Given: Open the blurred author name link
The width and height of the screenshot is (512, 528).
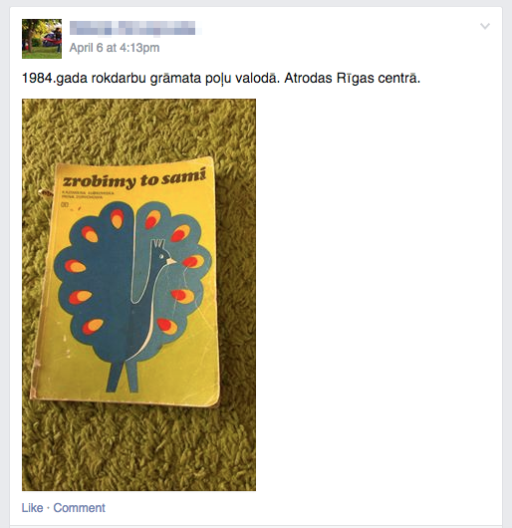Looking at the screenshot, I should 132,28.
